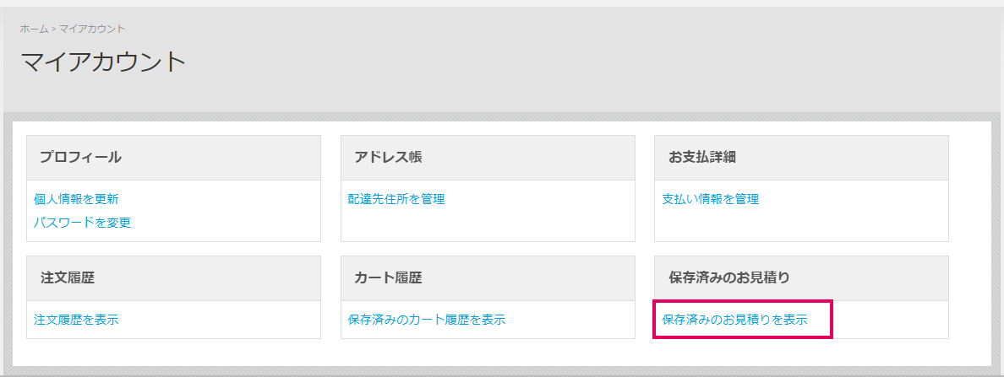The height and width of the screenshot is (377, 1004).
Task: Open 注文履歴を表示 link
Action: (x=76, y=320)
